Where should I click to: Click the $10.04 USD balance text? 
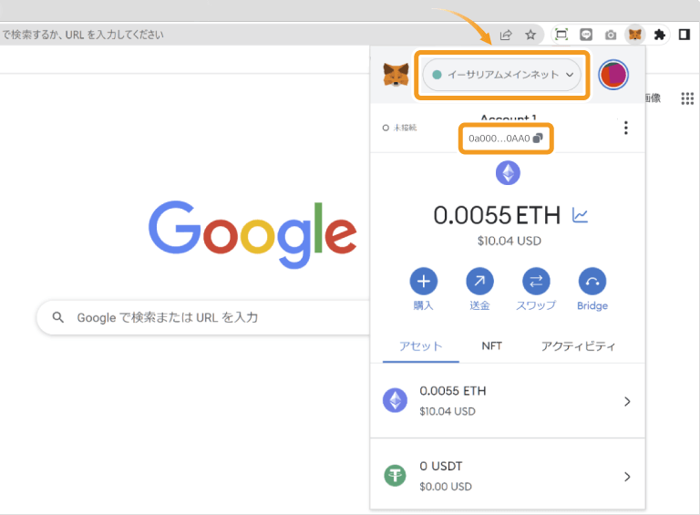(x=510, y=241)
